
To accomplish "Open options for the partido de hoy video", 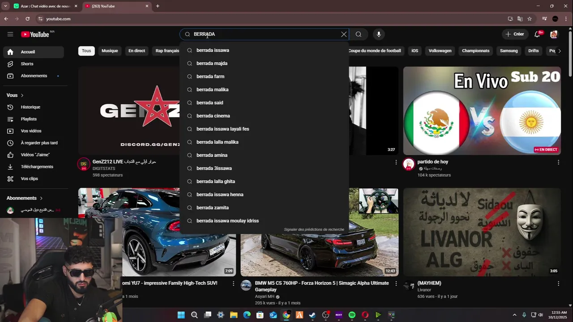I will [x=558, y=162].
